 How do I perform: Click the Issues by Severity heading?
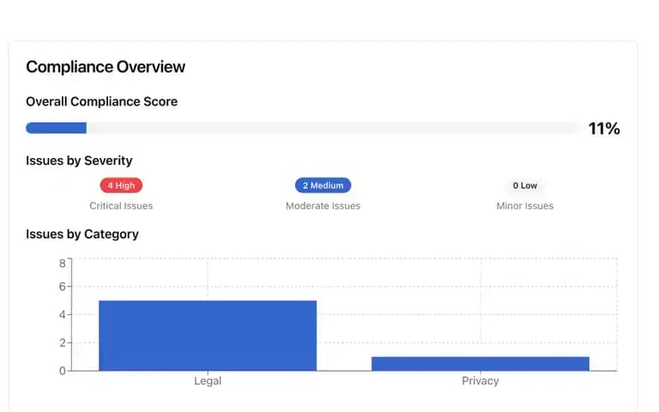(x=79, y=161)
